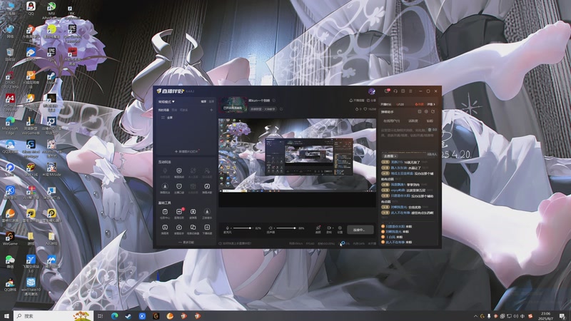Expand the dropdown arrow beside the recording icon
The height and width of the screenshot is (321, 571).
coord(332,228)
